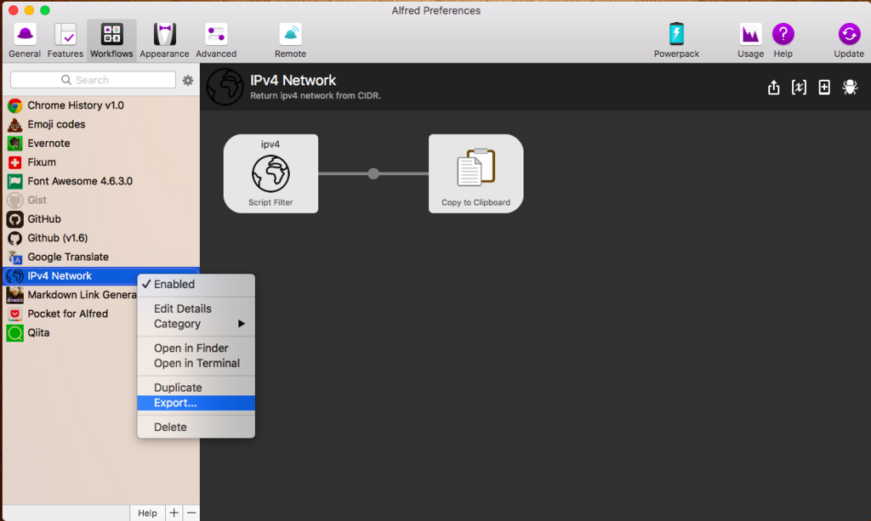Screen dimensions: 871x521
Task: Click the connection dot between nodes
Action: [373, 173]
